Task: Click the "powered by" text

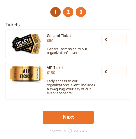Action: pyautogui.click(x=58, y=131)
